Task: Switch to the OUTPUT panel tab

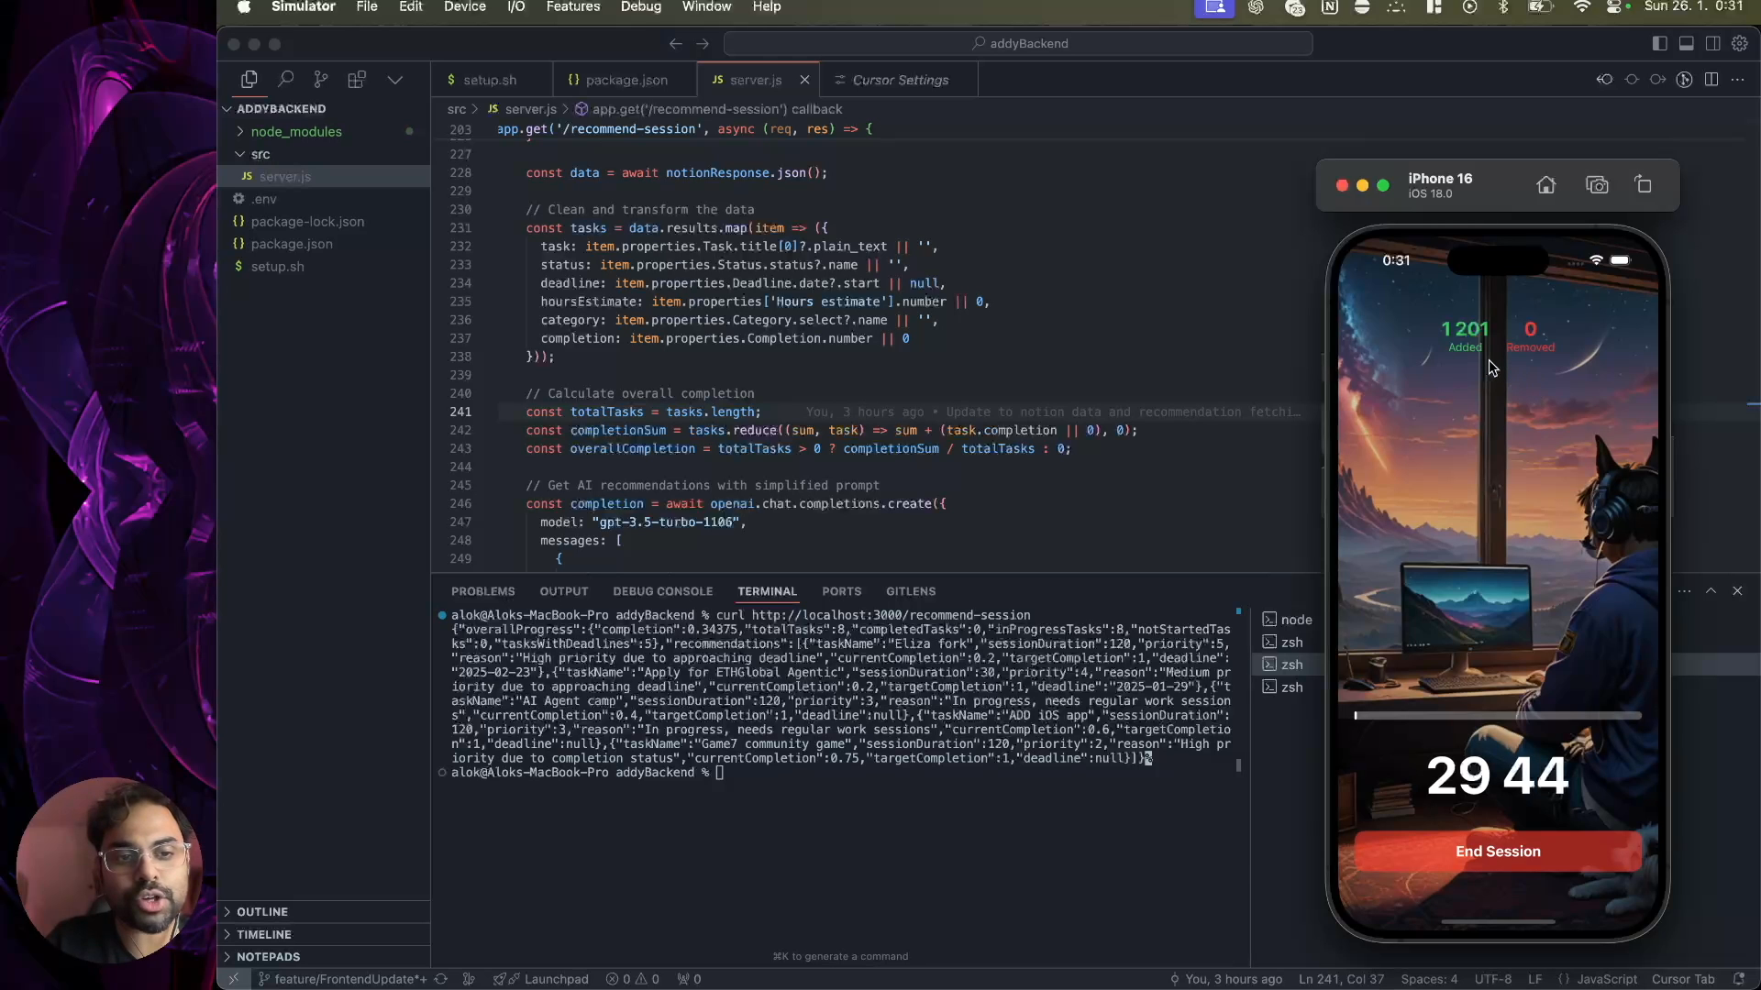Action: 563,591
